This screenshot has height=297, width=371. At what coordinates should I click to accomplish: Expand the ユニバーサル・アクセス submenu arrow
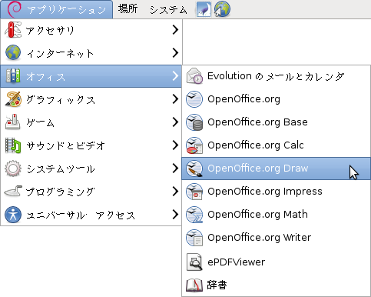[x=175, y=215]
